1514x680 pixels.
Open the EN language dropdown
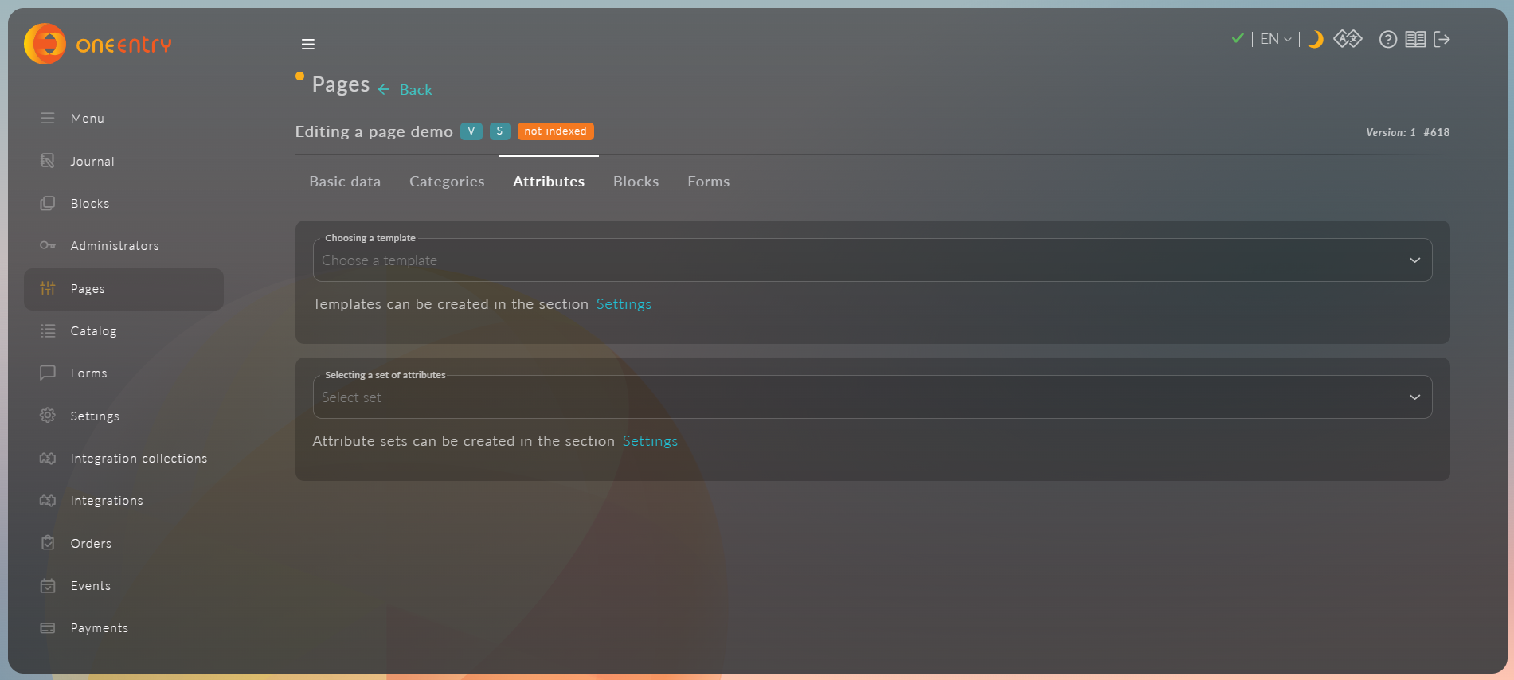pyautogui.click(x=1275, y=39)
